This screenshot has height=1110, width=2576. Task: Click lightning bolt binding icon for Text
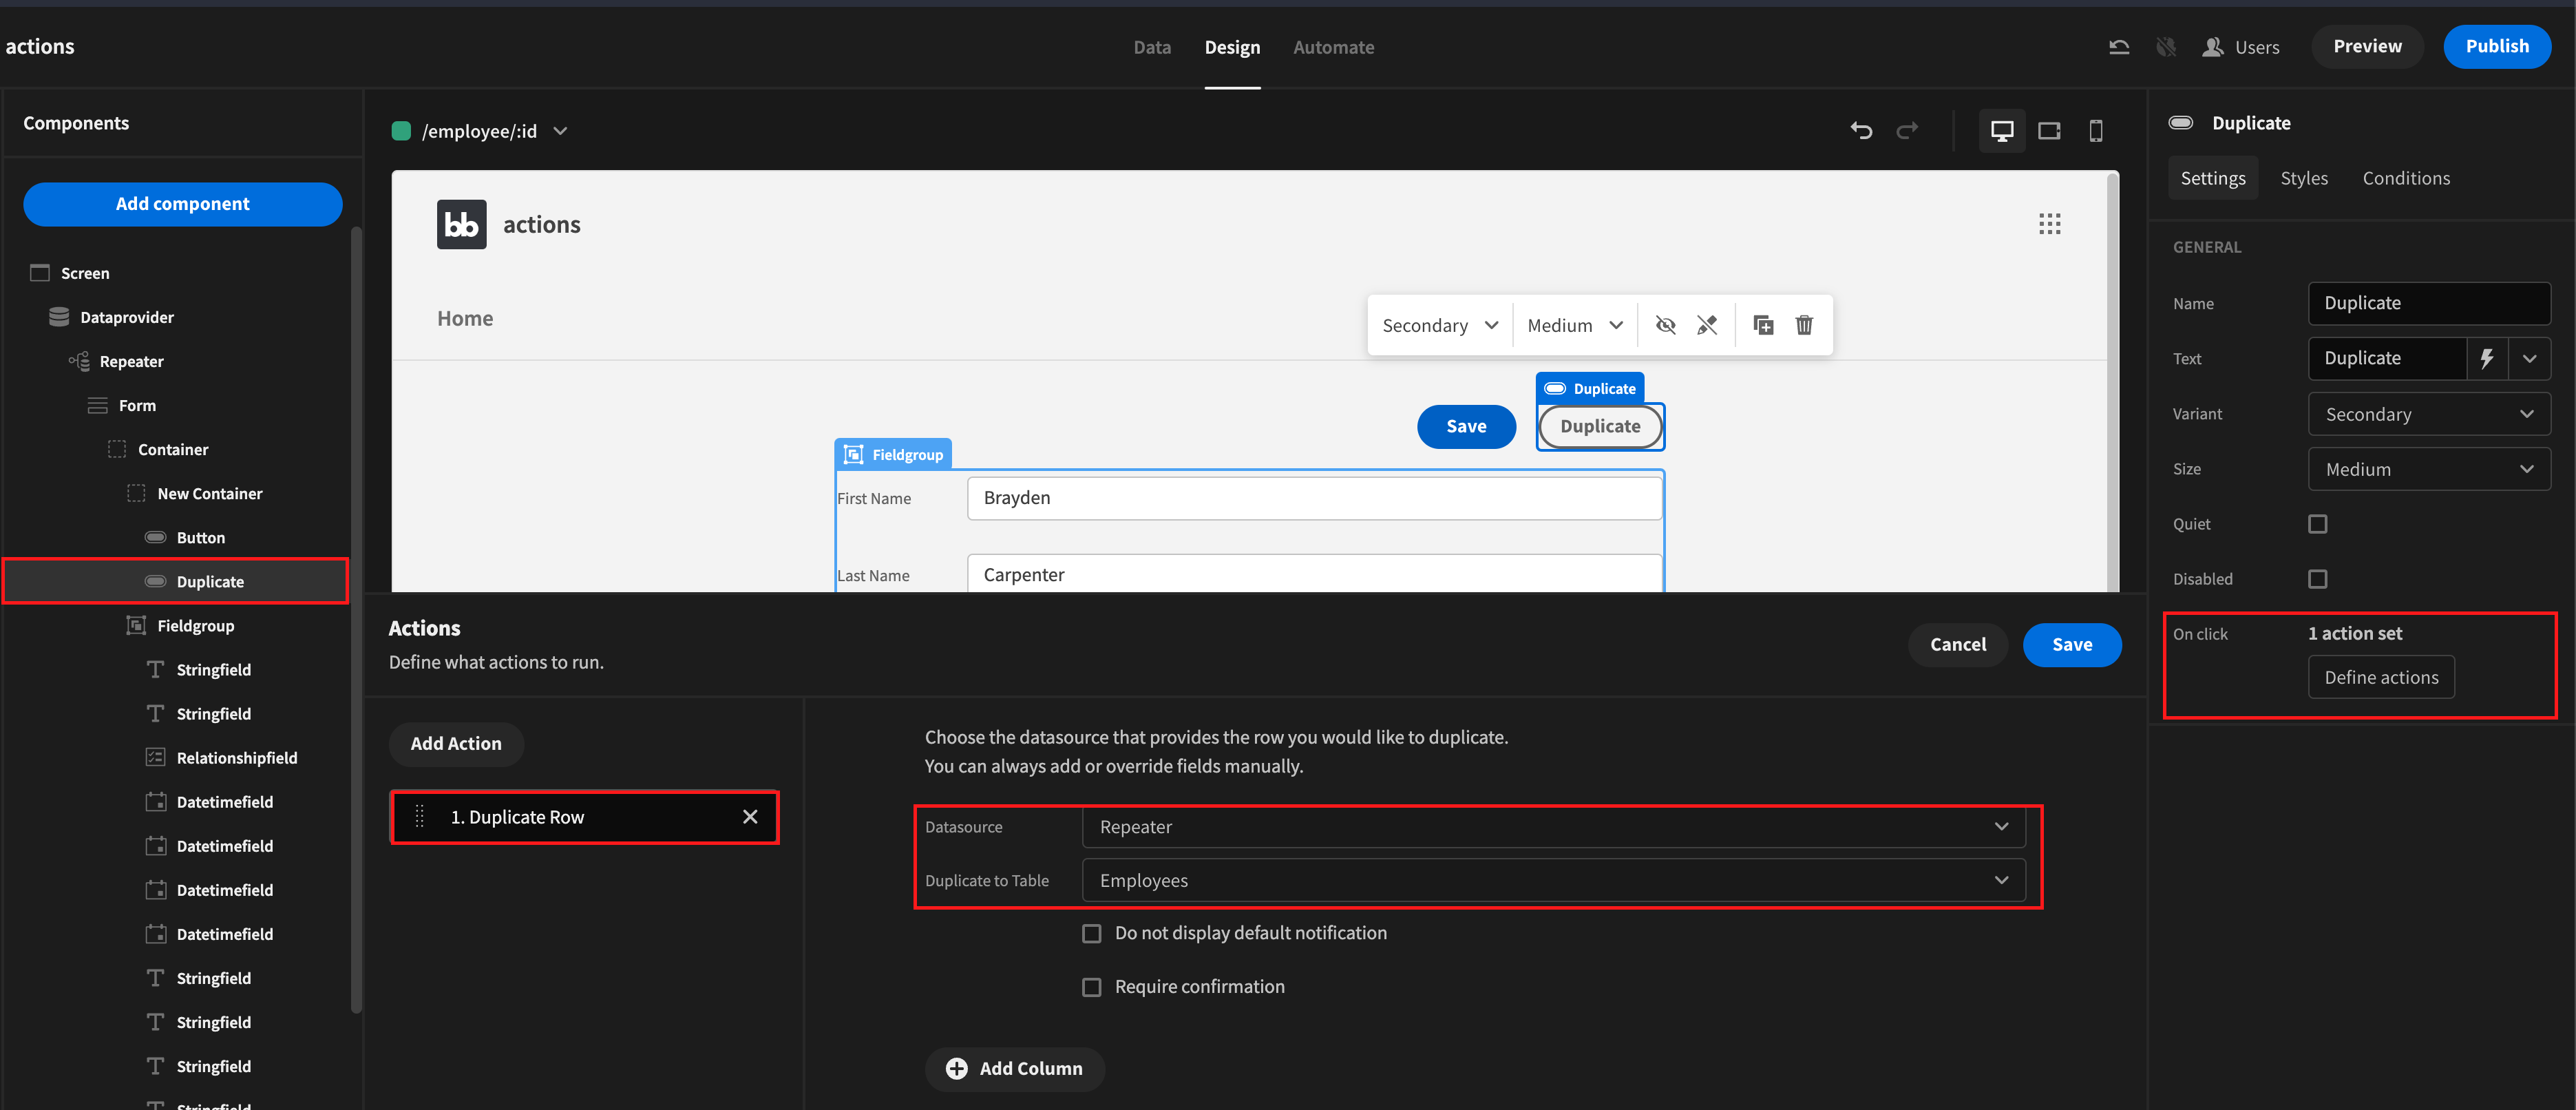point(2486,358)
